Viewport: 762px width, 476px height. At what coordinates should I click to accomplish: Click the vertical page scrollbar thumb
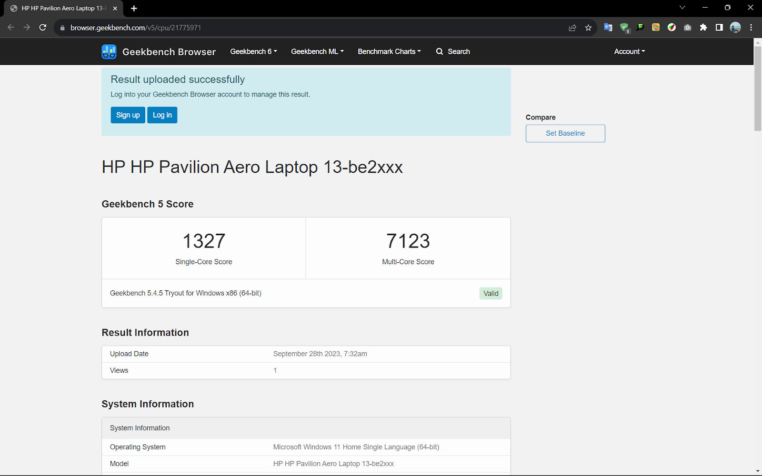[758, 88]
